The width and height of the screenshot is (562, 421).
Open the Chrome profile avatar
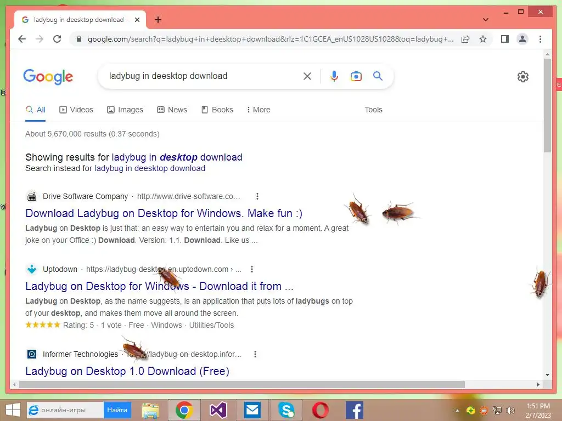522,39
